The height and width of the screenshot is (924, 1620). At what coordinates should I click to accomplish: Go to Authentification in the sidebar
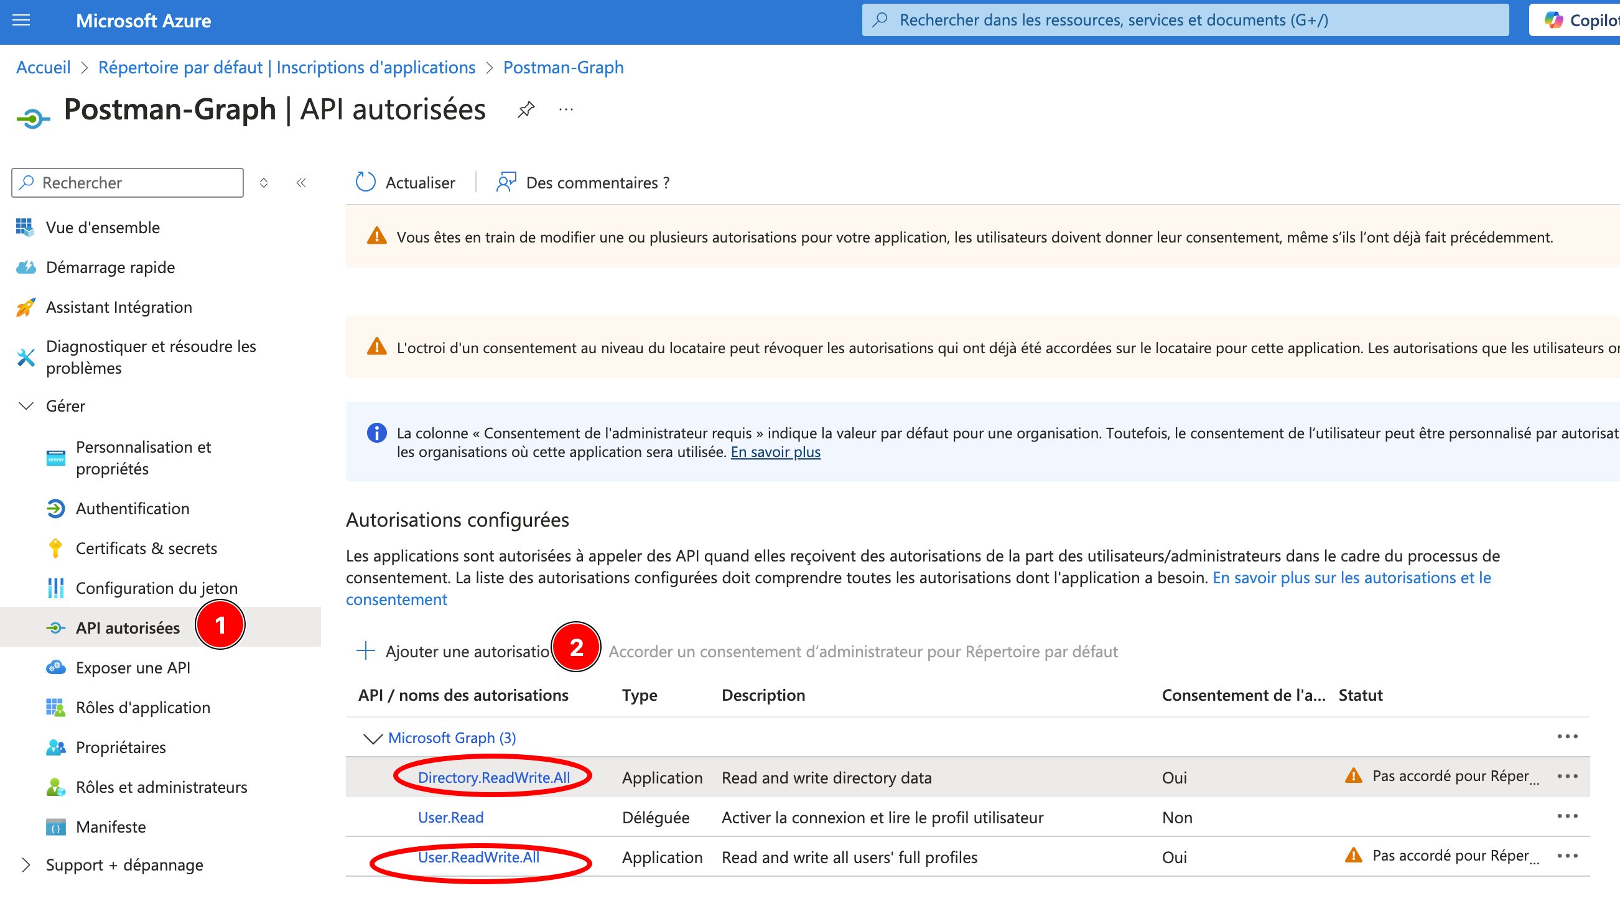coord(132,509)
